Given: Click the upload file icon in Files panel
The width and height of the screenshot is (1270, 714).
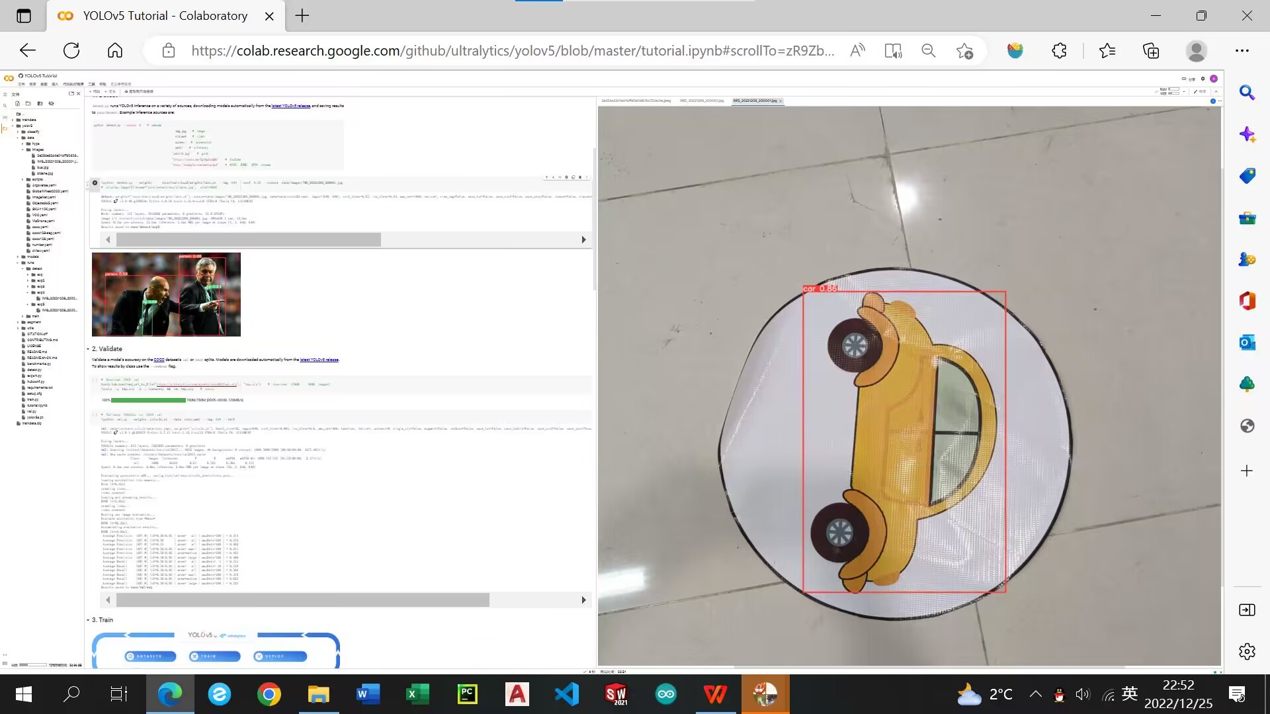Looking at the screenshot, I should point(18,104).
